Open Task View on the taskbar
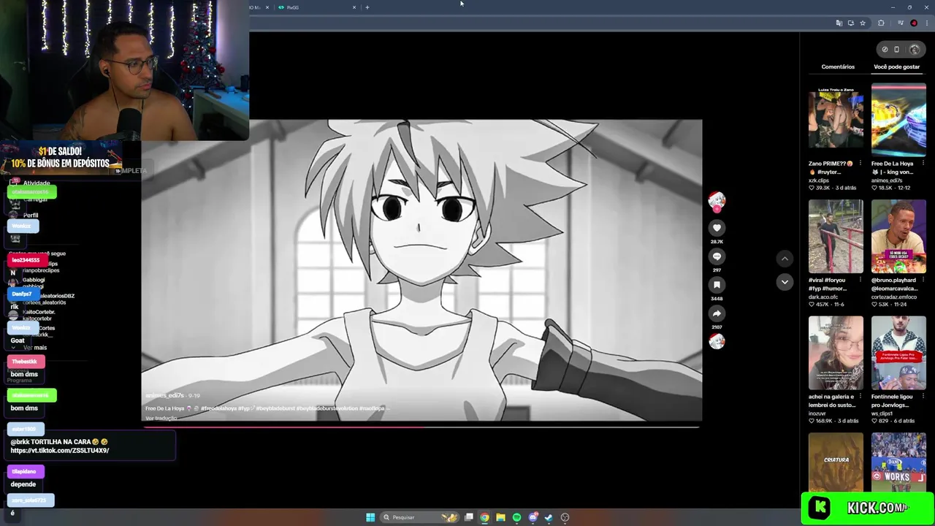This screenshot has height=526, width=935. pyautogui.click(x=469, y=517)
